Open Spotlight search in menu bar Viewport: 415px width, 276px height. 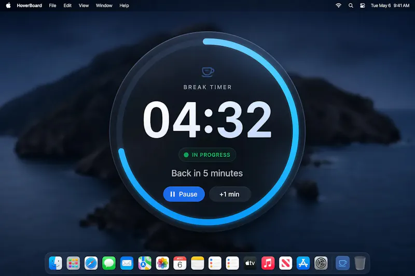pyautogui.click(x=351, y=5)
